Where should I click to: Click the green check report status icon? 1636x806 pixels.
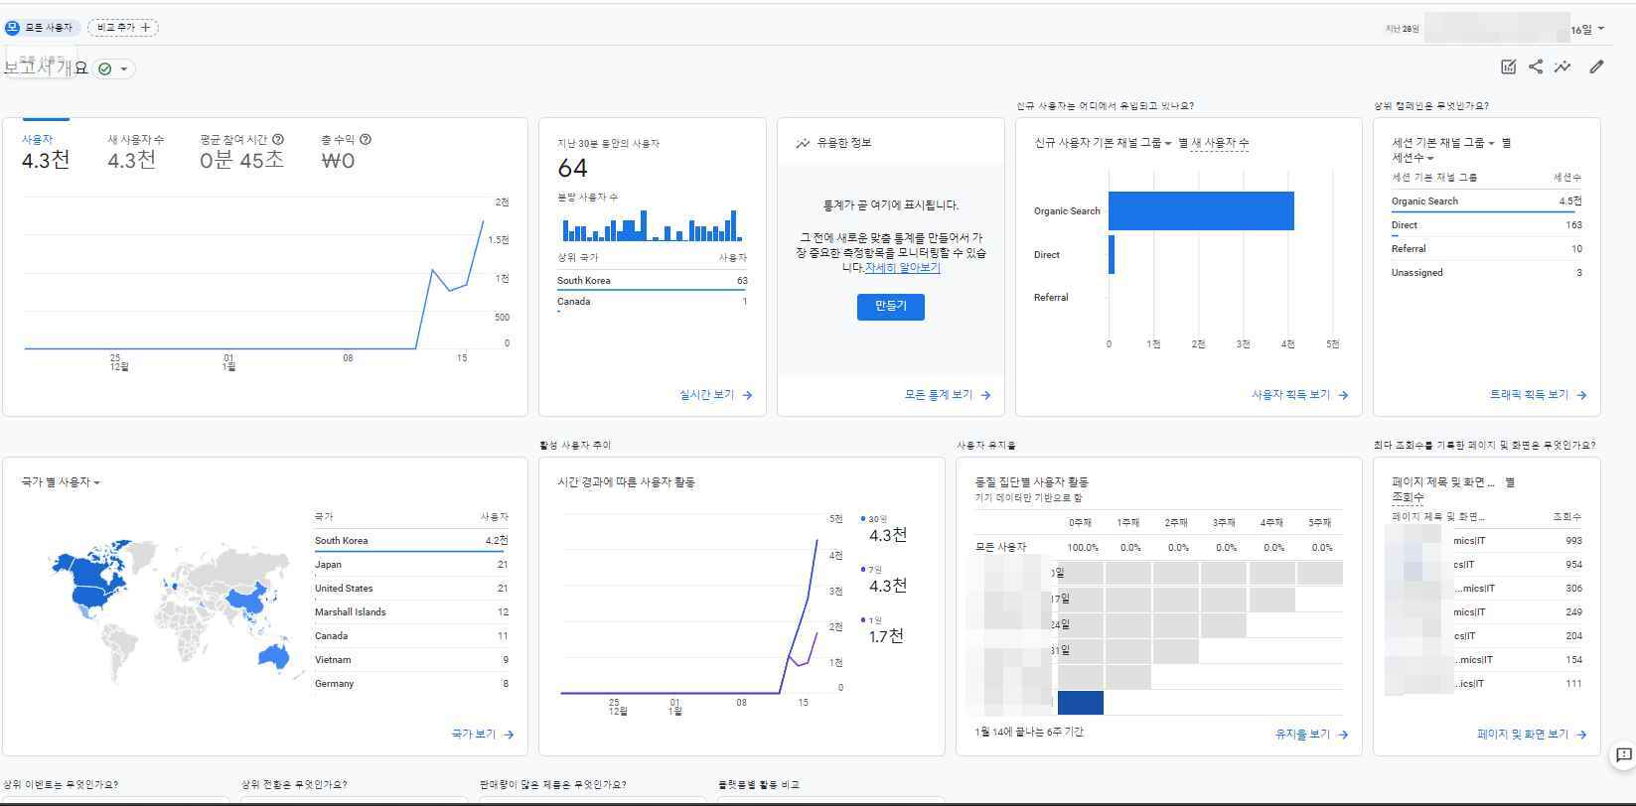point(105,68)
